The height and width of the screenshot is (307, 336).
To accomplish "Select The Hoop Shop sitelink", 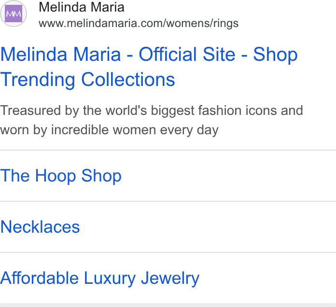I will [61, 176].
